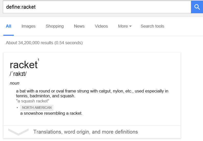Open the Shopping results tab

pos(55,26)
